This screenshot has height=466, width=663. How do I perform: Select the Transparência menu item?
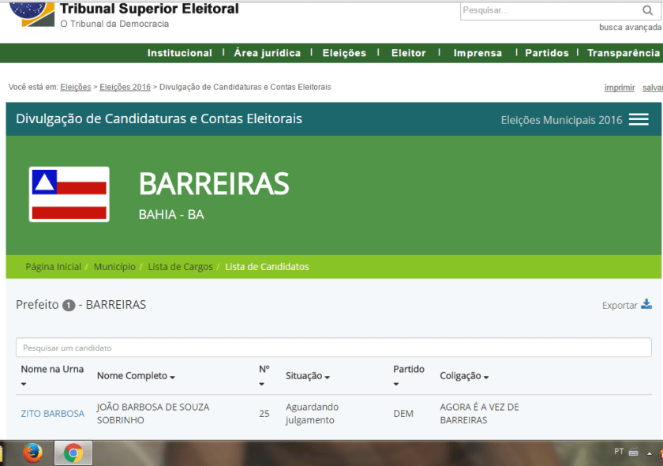(623, 53)
